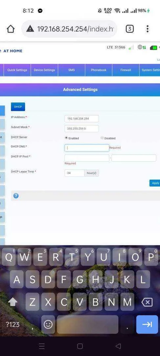Tap the Android recent apps navigation button
The height and width of the screenshot is (356, 160).
point(42,346)
